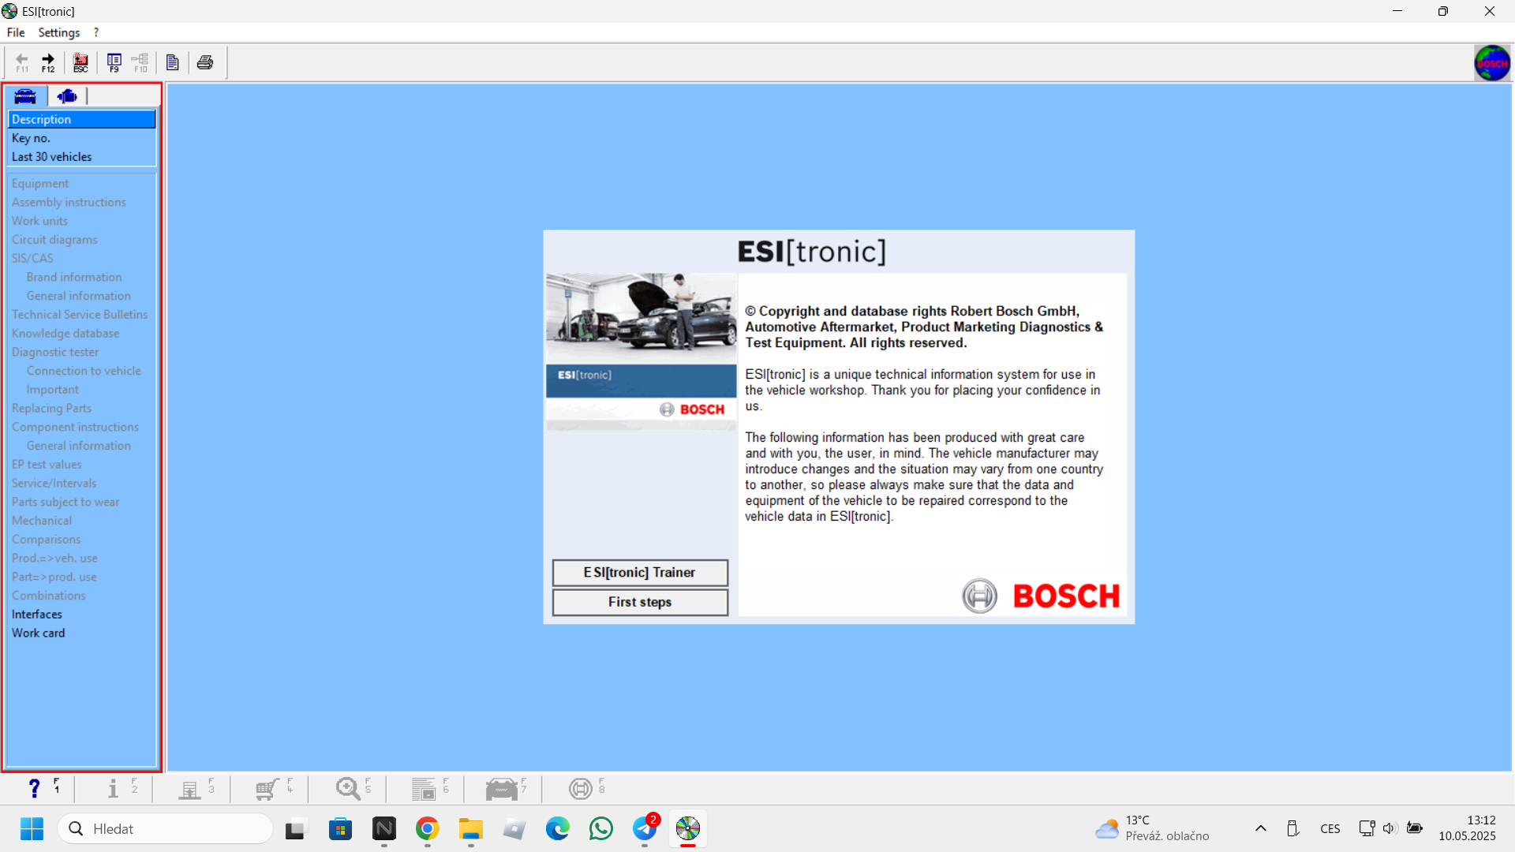Viewport: 1515px width, 852px height.
Task: Click the Important item in sidebar
Action: click(x=53, y=390)
